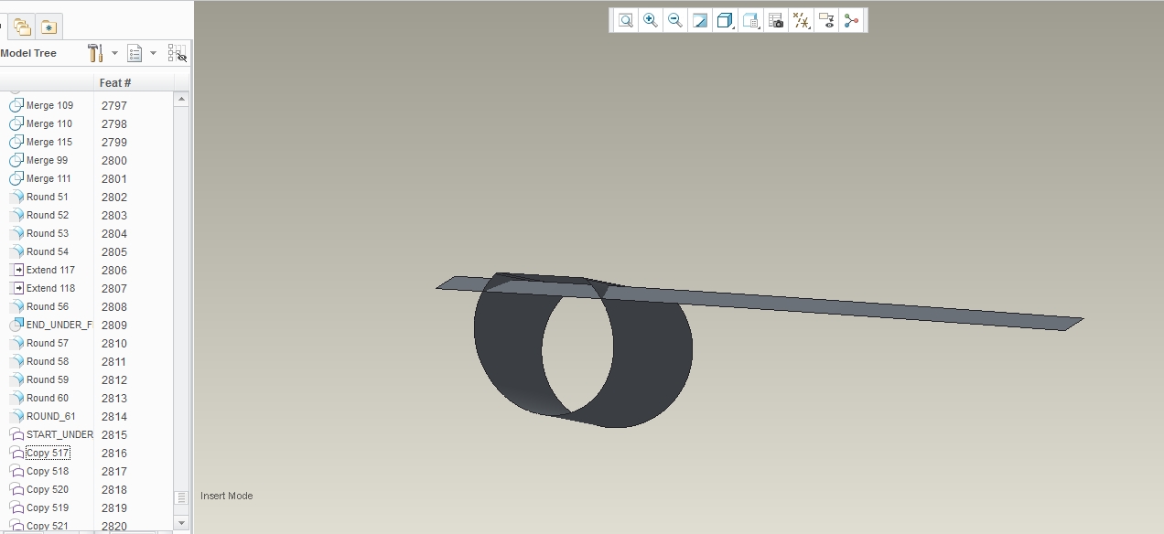Select Round 53 in the tree
This screenshot has height=534, width=1164.
[x=48, y=233]
